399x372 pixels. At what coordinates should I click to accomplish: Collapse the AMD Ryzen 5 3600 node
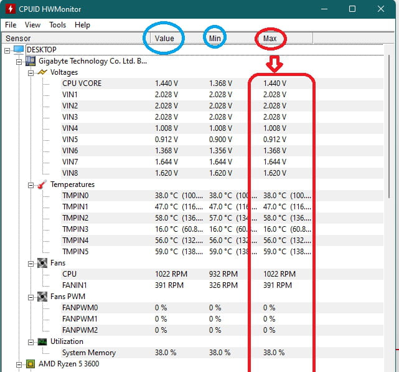point(19,365)
